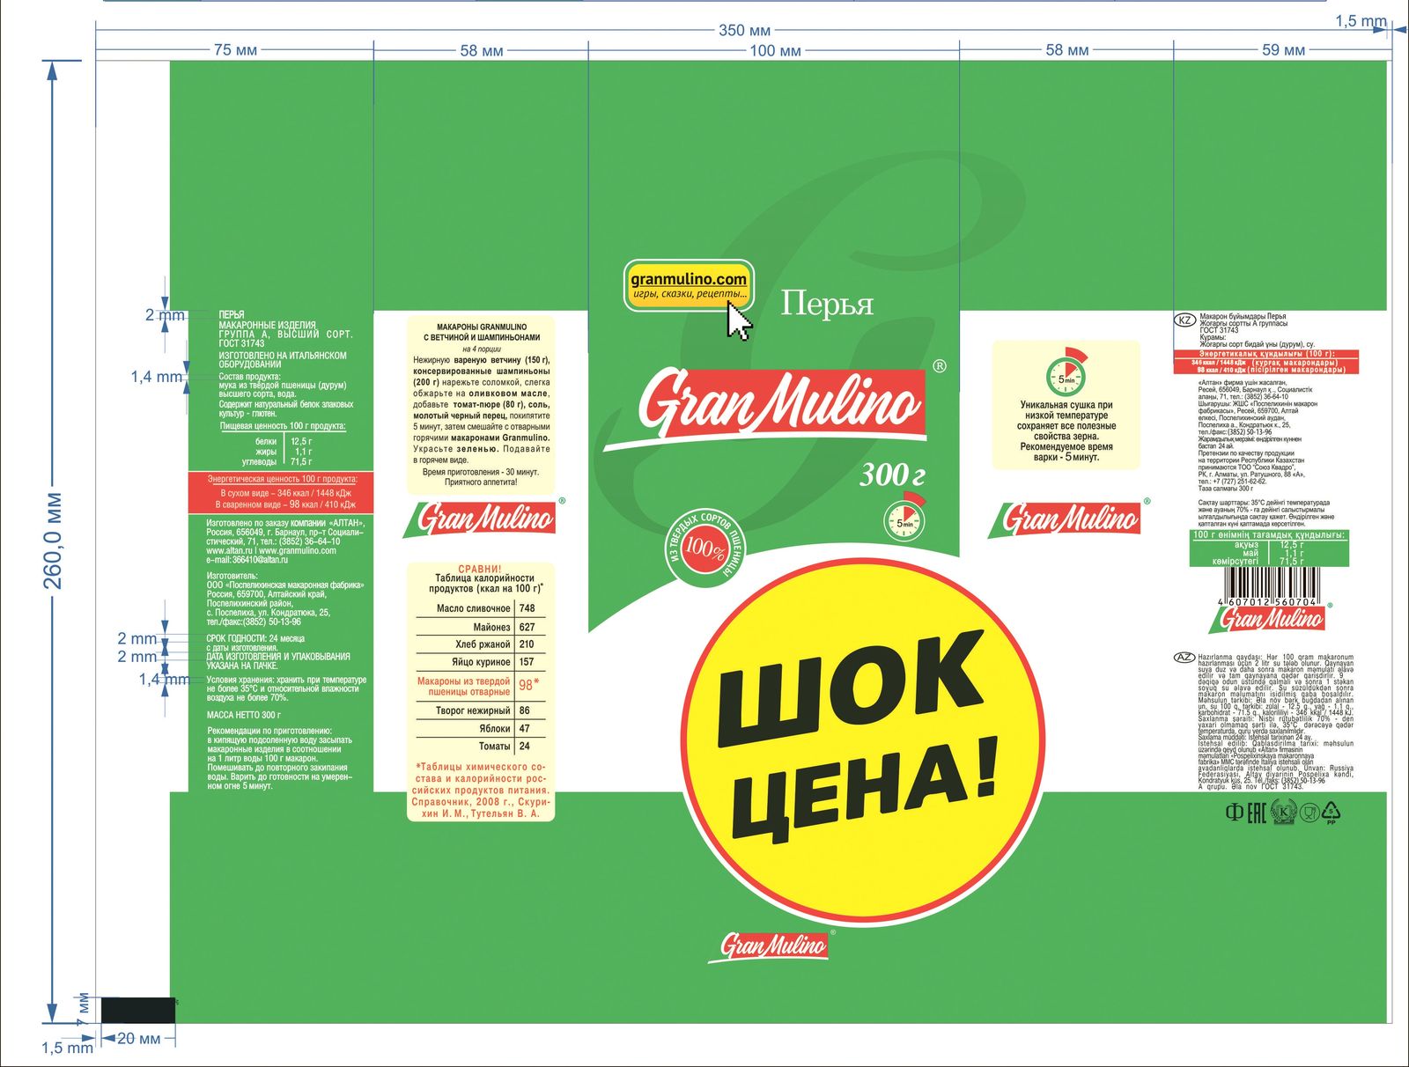Click the GranMulino logo under the drying info box
This screenshot has height=1067, width=1409.
pos(1069,518)
